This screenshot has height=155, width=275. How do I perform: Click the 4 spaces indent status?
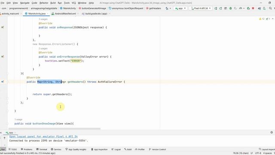267,153
